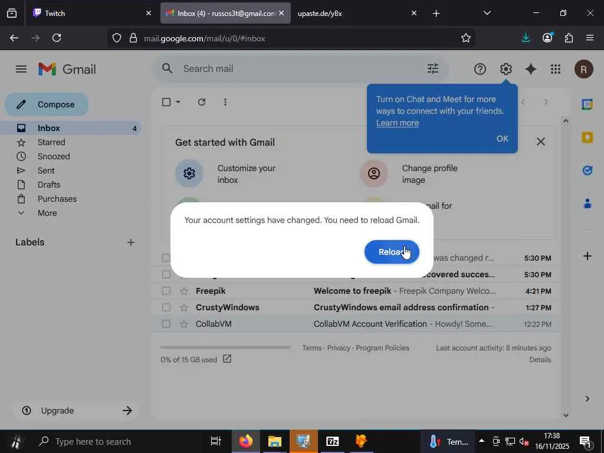Screen dimensions: 604x453
Task: Open Google Keep side panel icon
Action: (x=587, y=137)
